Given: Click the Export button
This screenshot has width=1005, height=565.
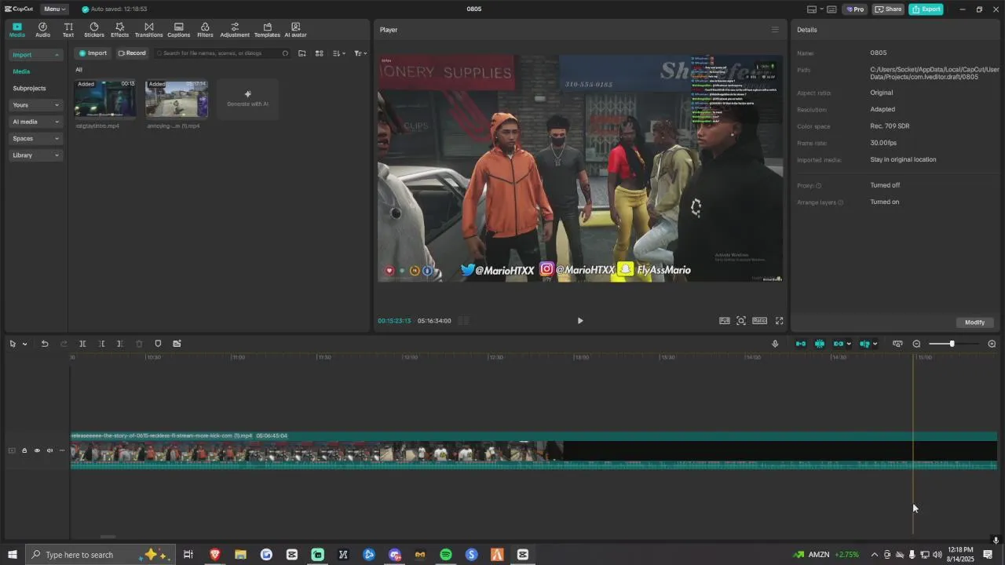Looking at the screenshot, I should (926, 9).
